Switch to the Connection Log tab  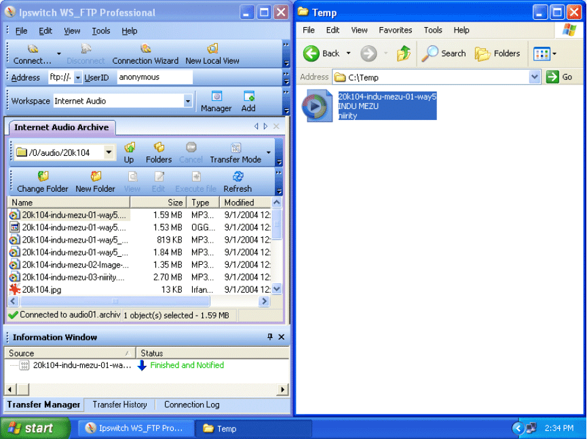pyautogui.click(x=191, y=404)
